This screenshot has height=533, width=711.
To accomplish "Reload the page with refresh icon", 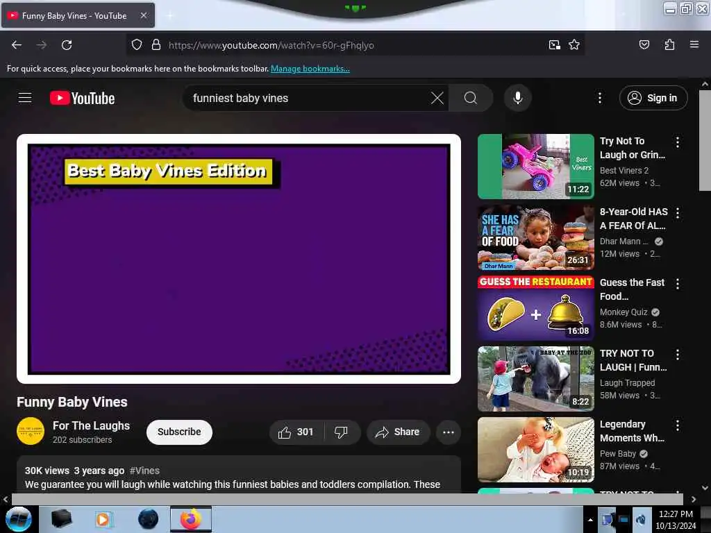I will tap(67, 45).
